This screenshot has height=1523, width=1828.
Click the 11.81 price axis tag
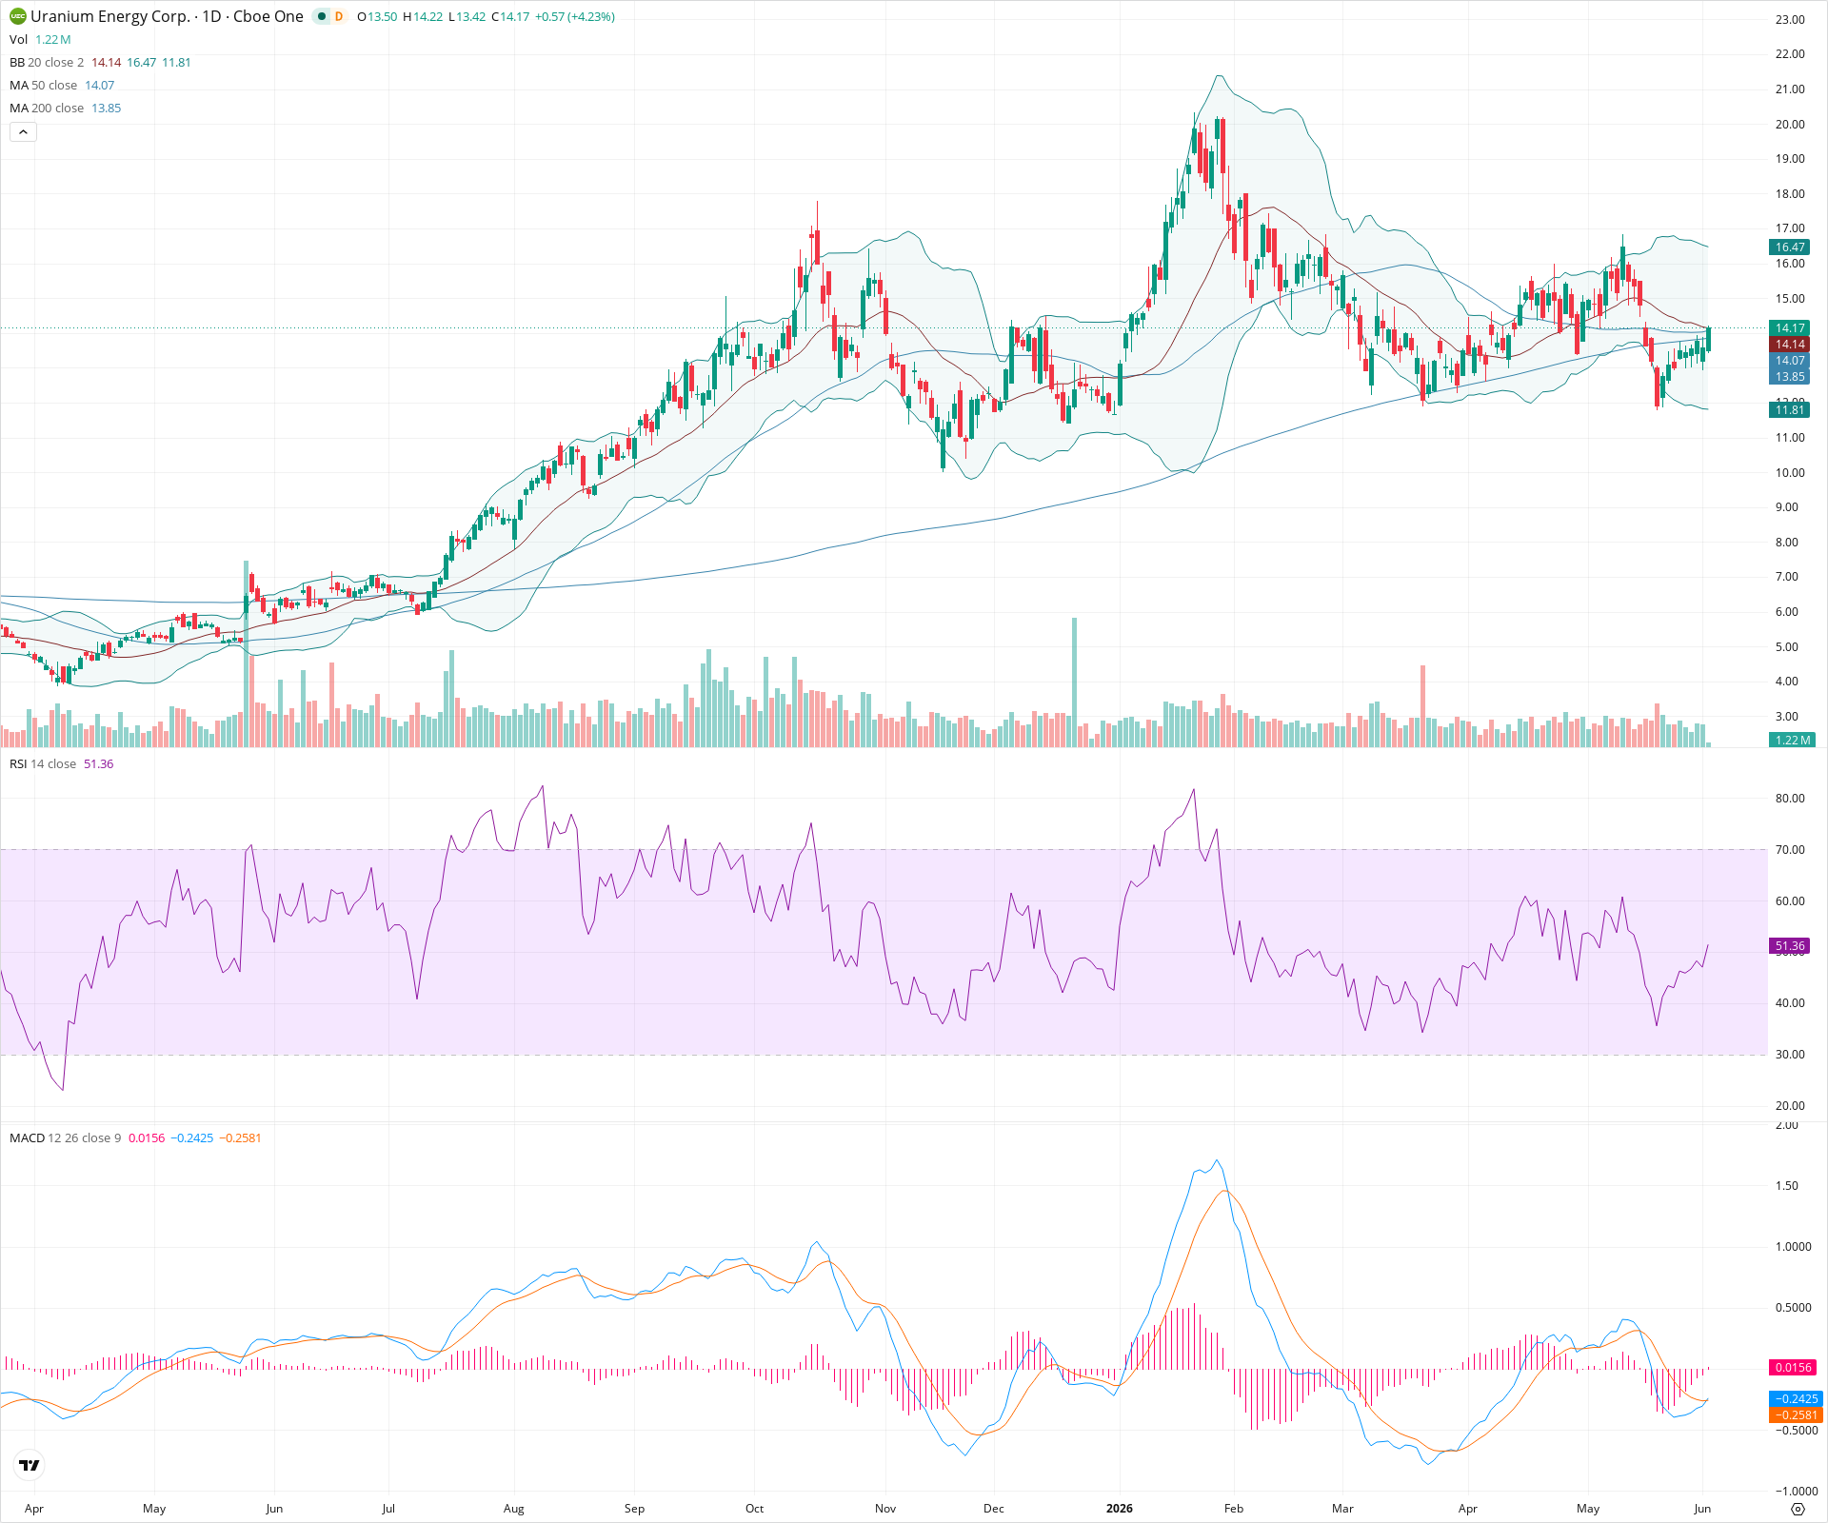tap(1790, 409)
